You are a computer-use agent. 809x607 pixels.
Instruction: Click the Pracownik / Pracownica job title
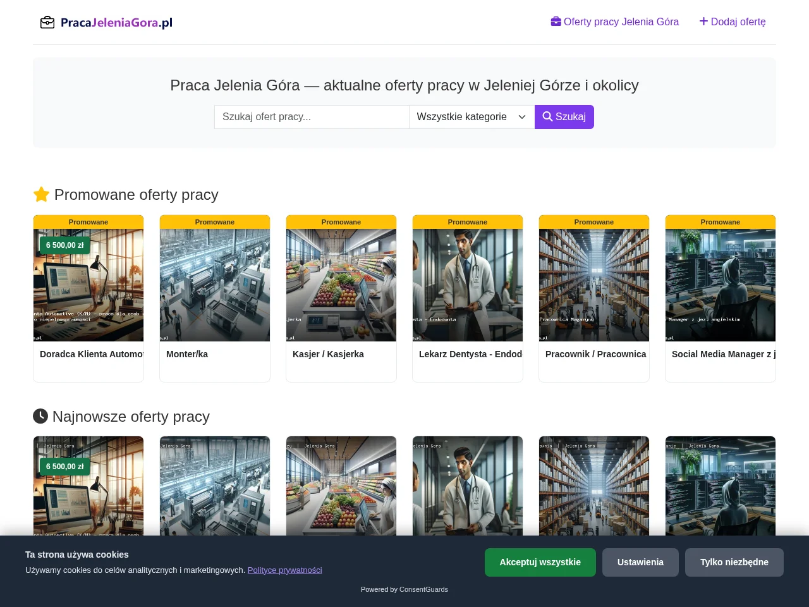(x=596, y=354)
